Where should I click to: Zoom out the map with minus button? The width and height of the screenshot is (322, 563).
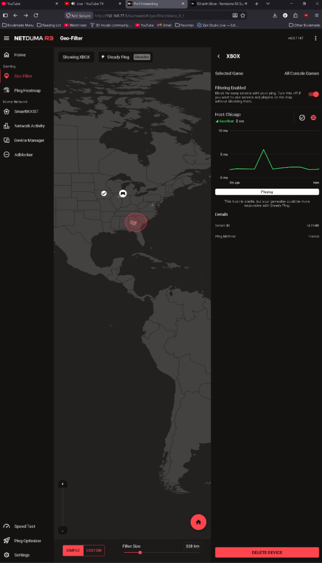(62, 531)
